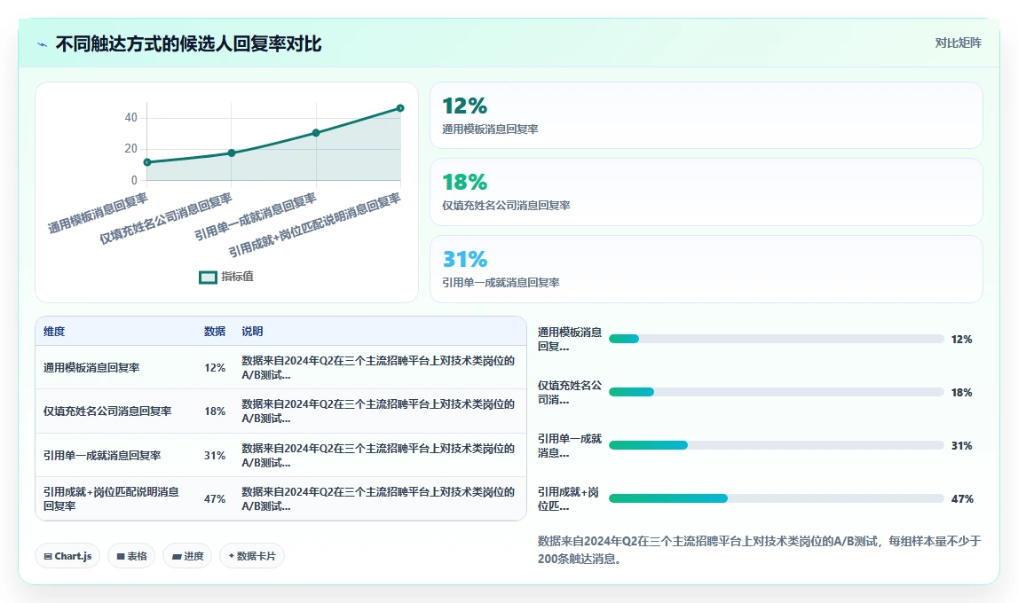Select the 12% stat card
This screenshot has width=1018, height=603.
click(706, 115)
